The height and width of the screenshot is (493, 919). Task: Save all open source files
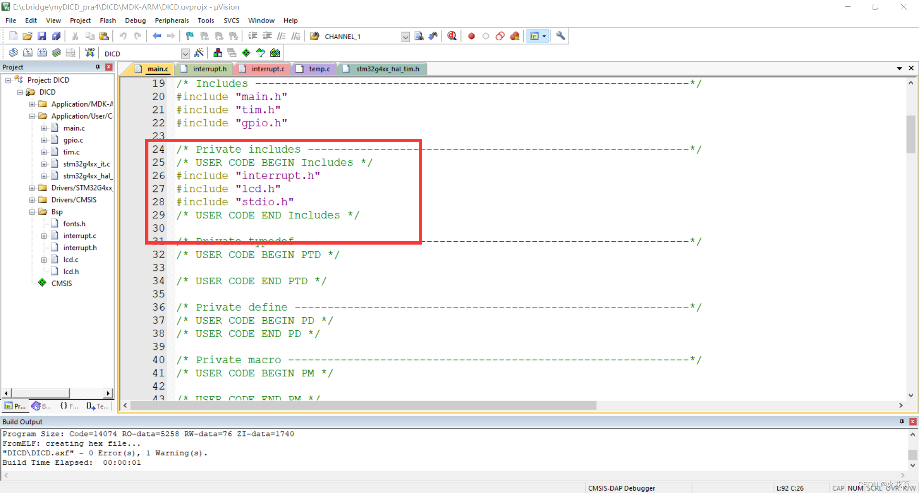click(x=56, y=35)
